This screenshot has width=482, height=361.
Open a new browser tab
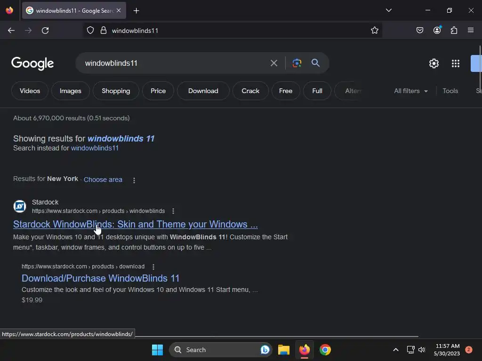[x=136, y=11]
